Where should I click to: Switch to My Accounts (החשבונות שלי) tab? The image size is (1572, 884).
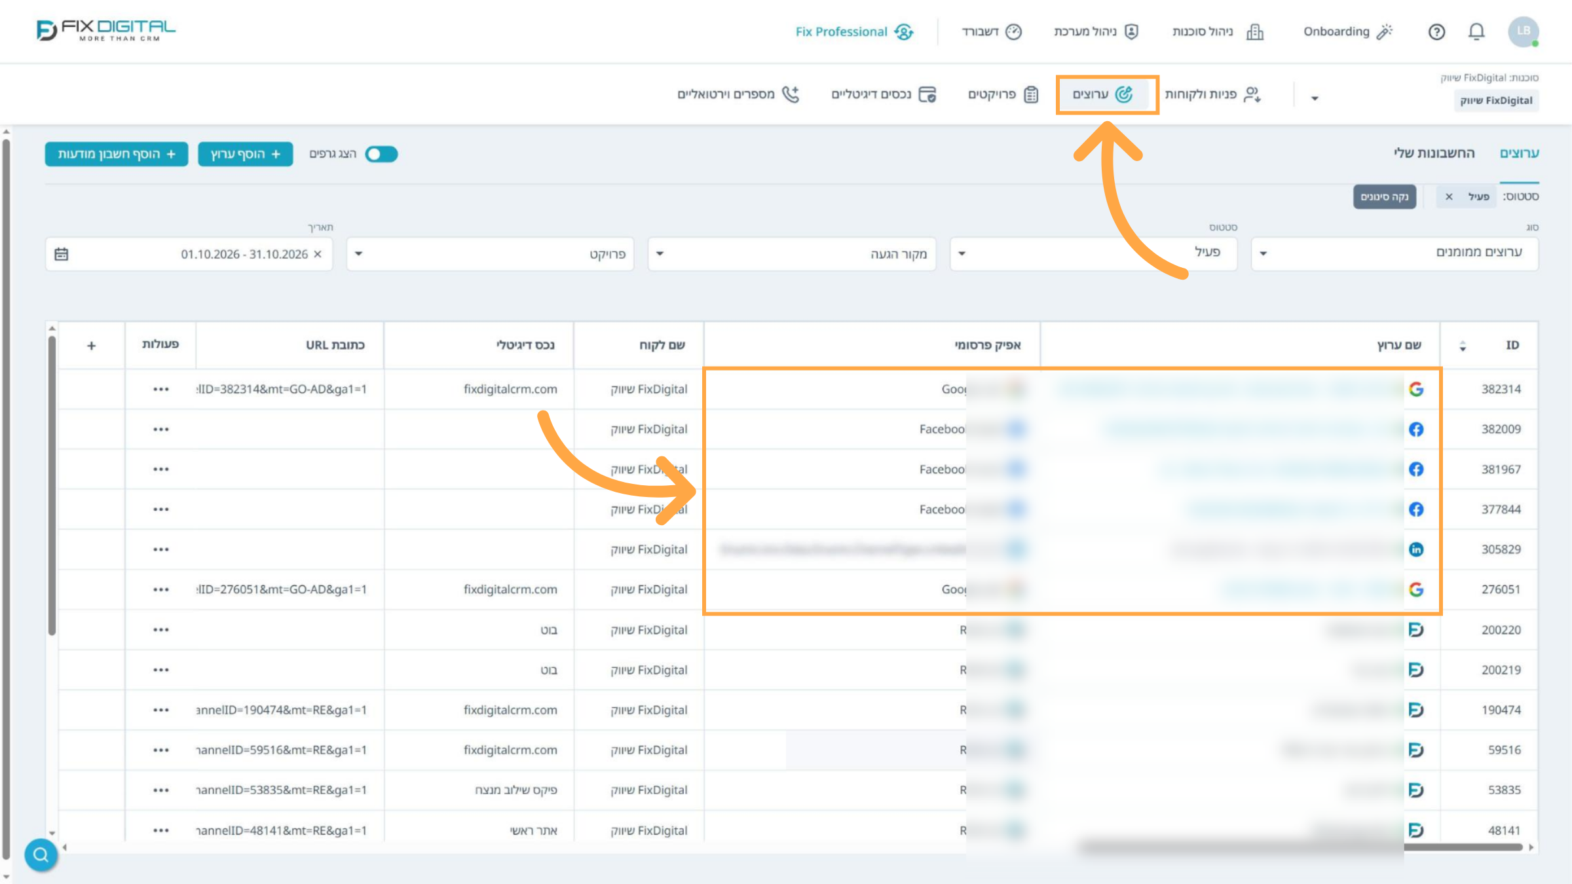click(x=1434, y=153)
